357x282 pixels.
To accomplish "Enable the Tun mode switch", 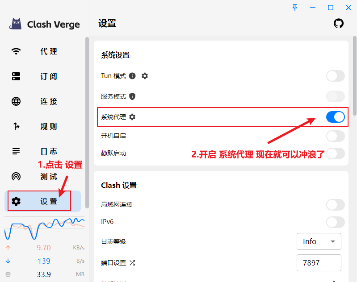I will coord(335,76).
